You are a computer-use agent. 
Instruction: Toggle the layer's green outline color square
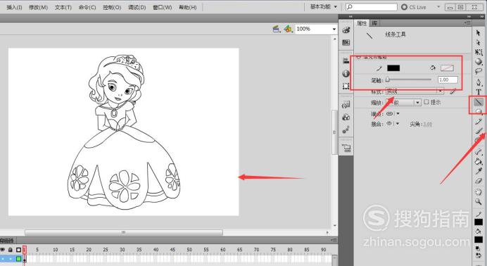pyautogui.click(x=18, y=258)
